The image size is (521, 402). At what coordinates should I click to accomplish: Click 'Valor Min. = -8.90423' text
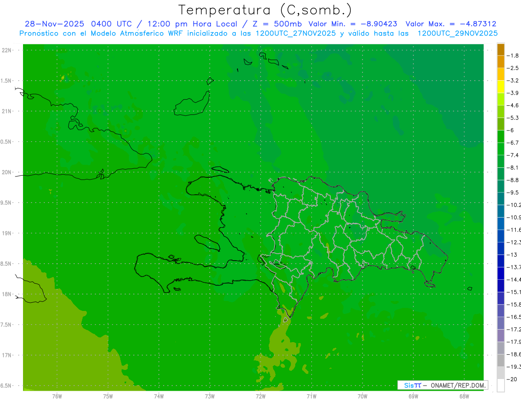pyautogui.click(x=353, y=24)
